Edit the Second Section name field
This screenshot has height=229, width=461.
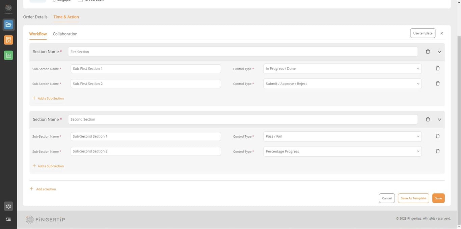click(x=243, y=120)
